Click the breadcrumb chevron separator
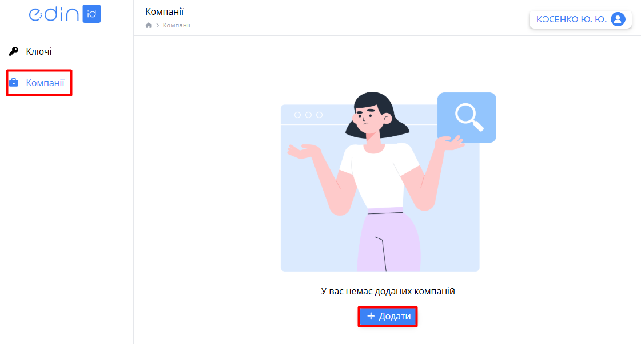Viewport: 641px width, 344px height. (157, 25)
